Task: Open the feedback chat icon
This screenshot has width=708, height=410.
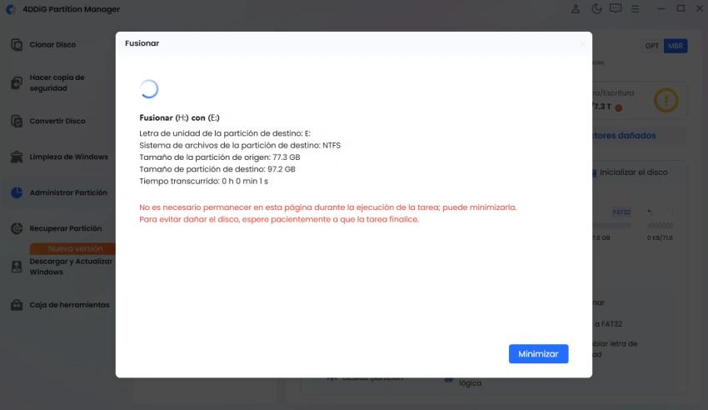Action: coord(616,8)
